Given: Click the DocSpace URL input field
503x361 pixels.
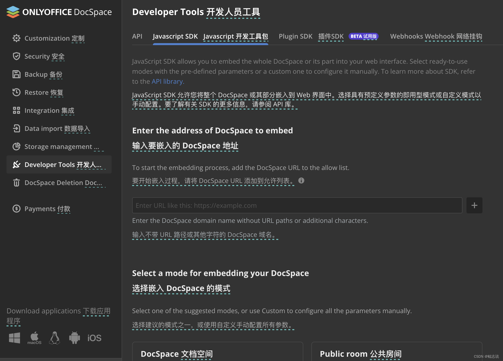Looking at the screenshot, I should [x=297, y=205].
